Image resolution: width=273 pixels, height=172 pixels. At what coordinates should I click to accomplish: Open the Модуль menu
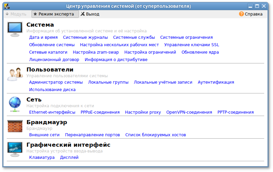coord(16,14)
